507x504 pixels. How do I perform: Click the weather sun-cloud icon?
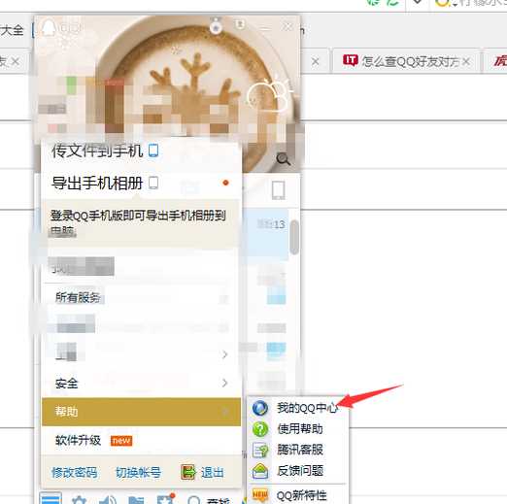[x=269, y=94]
